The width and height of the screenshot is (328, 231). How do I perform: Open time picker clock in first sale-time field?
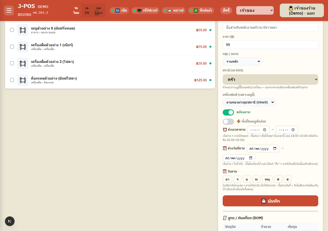[x=265, y=130]
